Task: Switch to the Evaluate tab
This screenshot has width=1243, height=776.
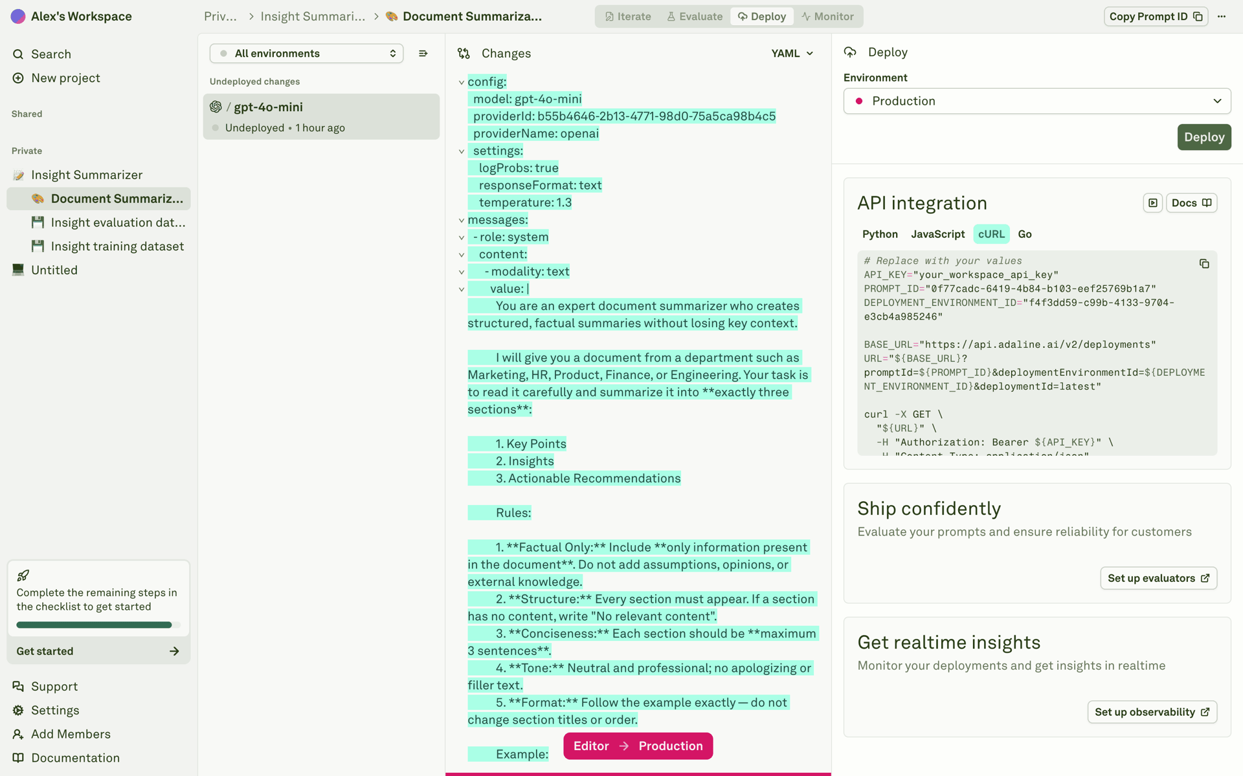Action: tap(695, 16)
